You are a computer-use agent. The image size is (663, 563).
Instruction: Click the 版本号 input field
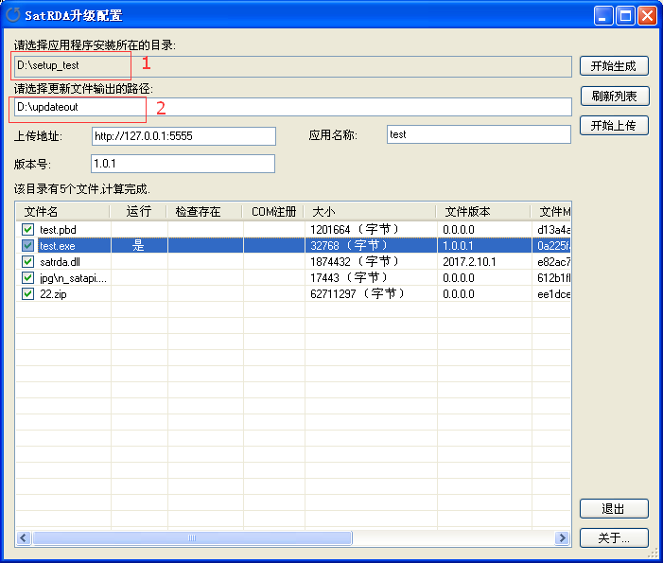pos(182,164)
